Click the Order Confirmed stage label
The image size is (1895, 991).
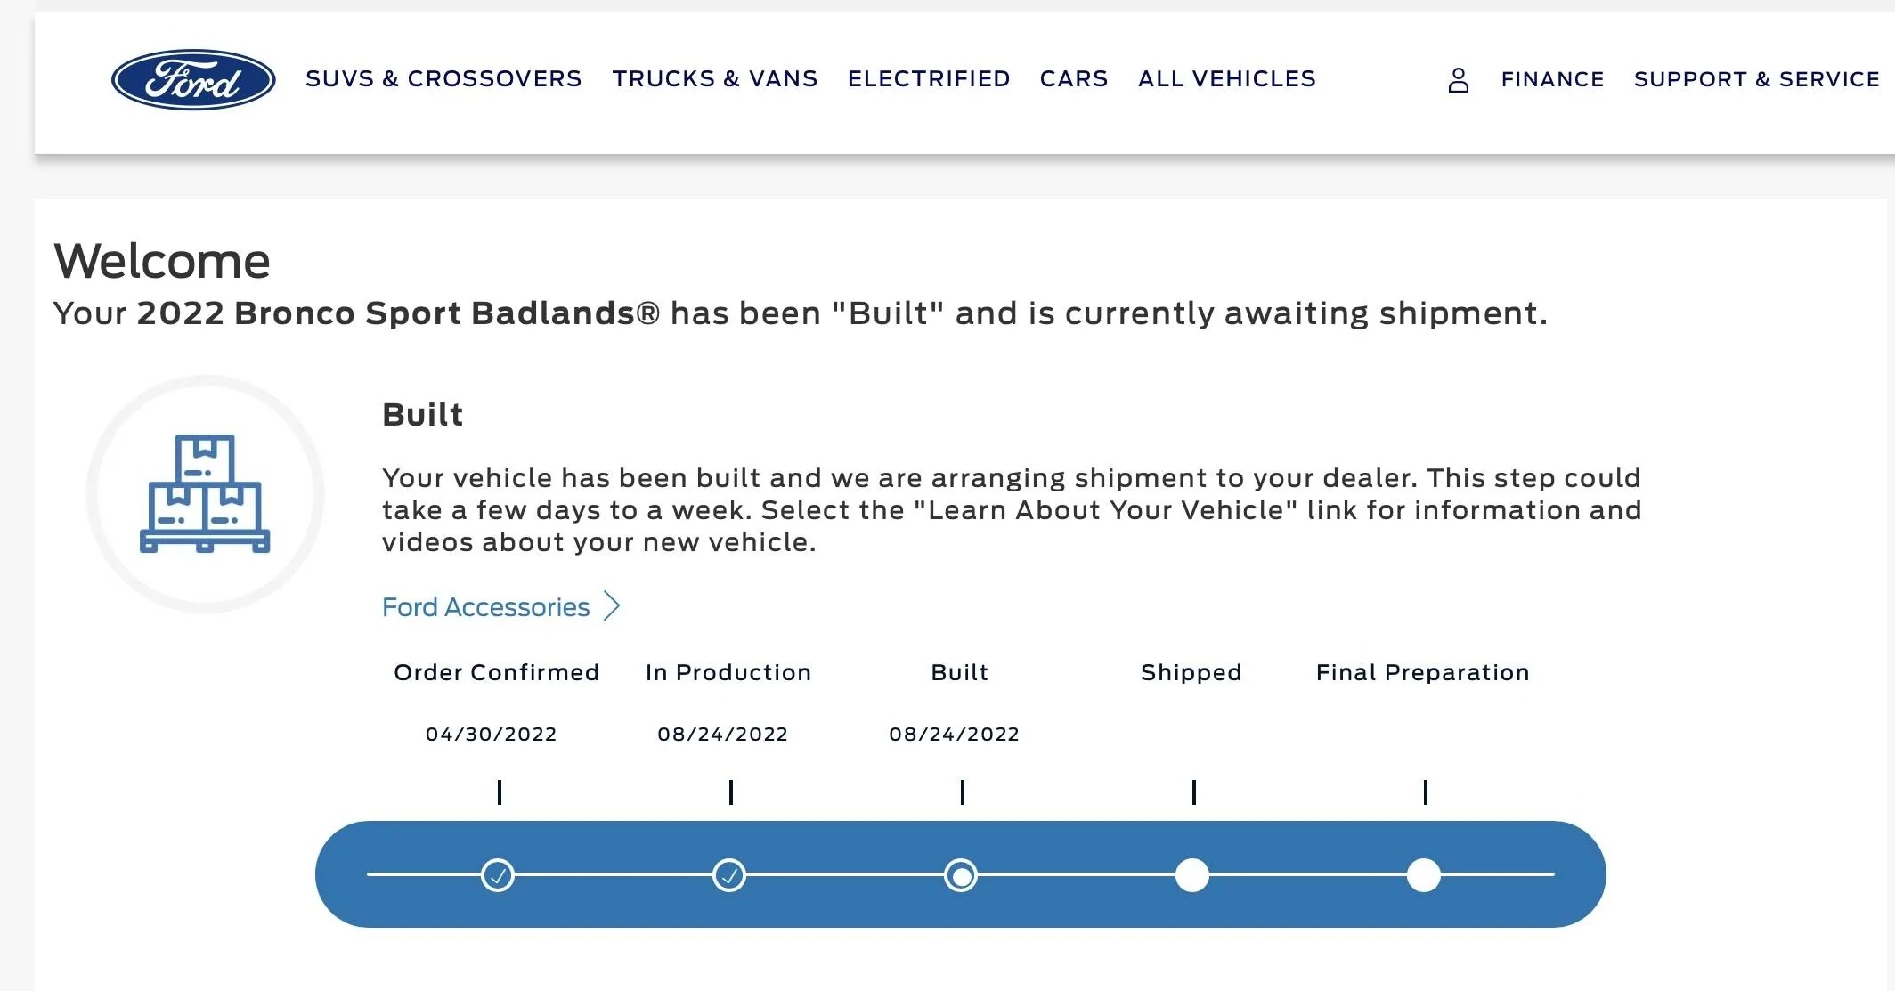(x=496, y=672)
